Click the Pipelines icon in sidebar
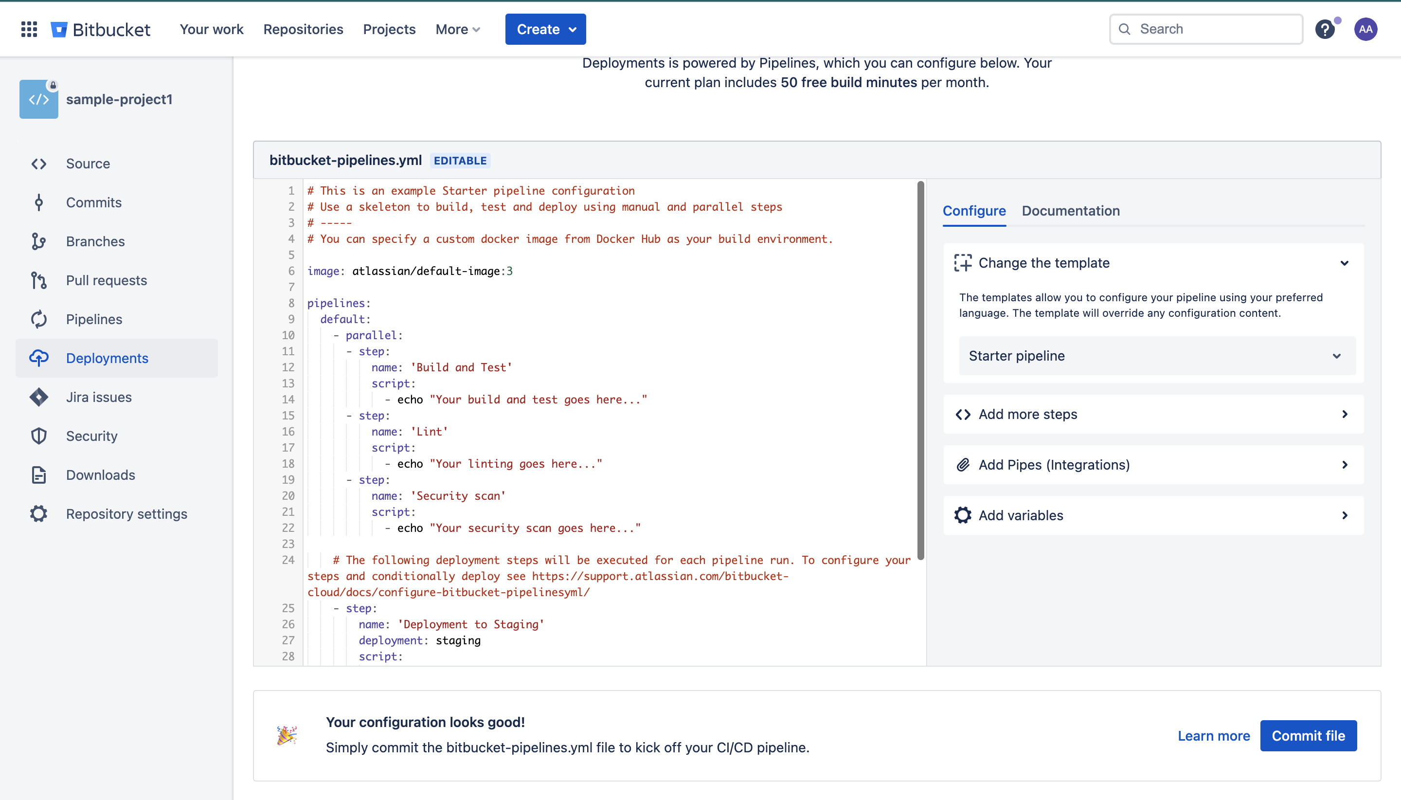This screenshot has height=800, width=1401. coord(38,319)
